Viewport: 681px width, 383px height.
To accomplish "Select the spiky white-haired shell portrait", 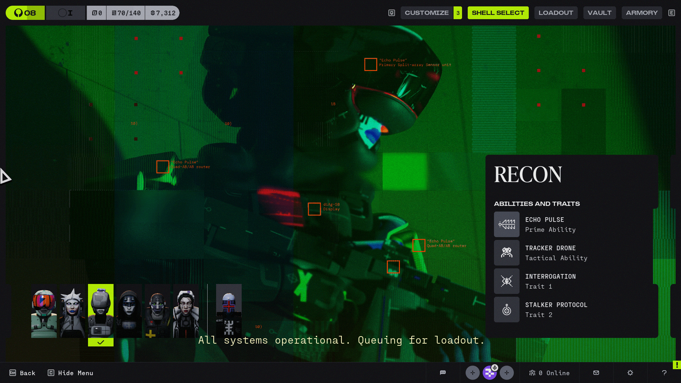I will (72, 311).
